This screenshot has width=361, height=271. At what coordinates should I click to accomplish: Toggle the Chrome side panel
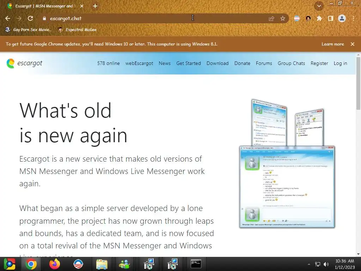tap(331, 18)
